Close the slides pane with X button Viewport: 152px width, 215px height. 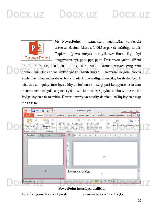(63, 135)
